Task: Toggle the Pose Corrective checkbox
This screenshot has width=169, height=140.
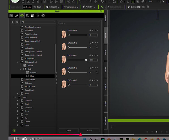Action: 22,34
